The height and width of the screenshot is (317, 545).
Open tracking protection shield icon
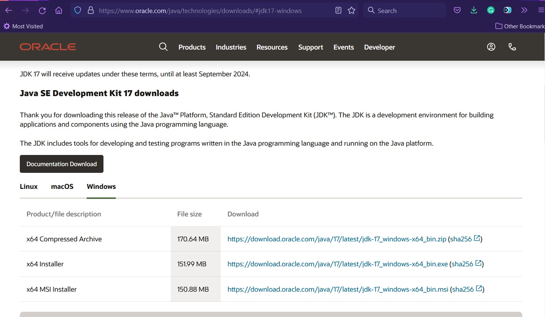pos(78,10)
